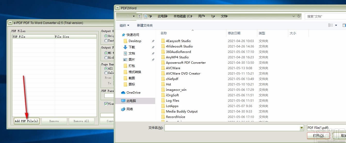Click the PDF File column header
346x143 pixels.
coord(34,37)
